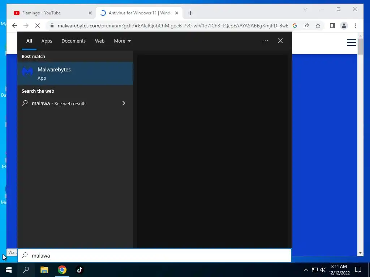Open the website hamburger menu
370x277 pixels.
[x=351, y=43]
